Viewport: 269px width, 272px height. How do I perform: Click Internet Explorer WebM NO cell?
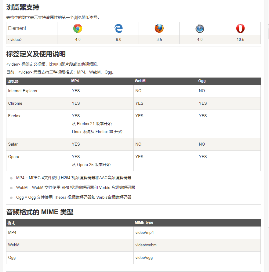[165, 91]
